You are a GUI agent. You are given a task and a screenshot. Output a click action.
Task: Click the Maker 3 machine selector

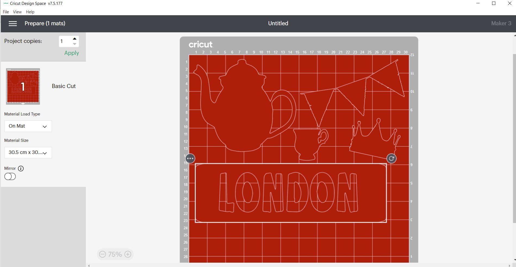501,23
